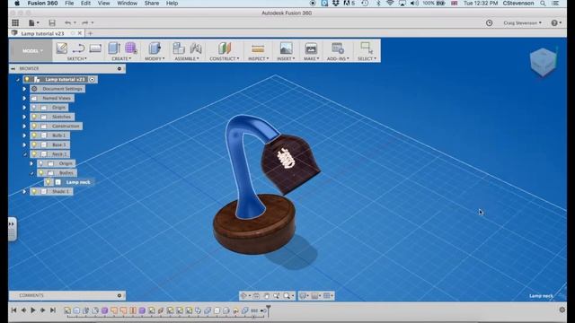Select the sketch Rectangle tool icon

95,48
